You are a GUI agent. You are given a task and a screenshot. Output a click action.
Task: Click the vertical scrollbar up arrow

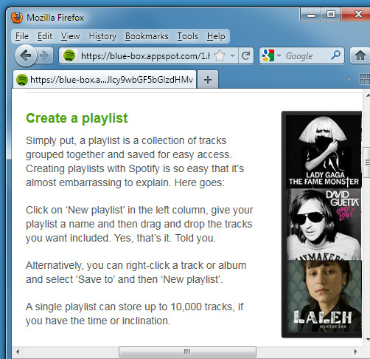tap(368, 95)
